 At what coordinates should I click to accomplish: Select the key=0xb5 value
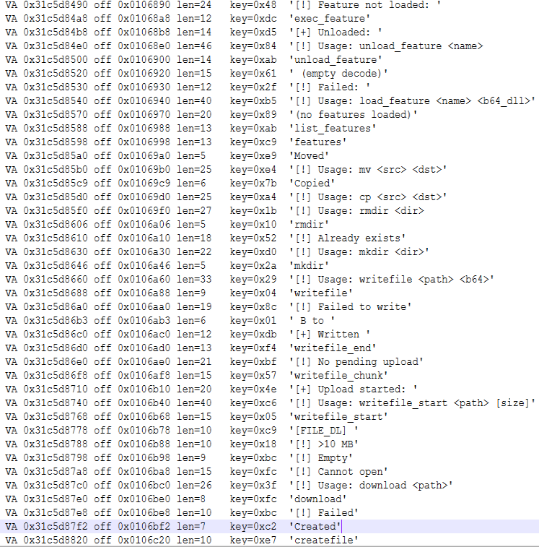tap(253, 101)
